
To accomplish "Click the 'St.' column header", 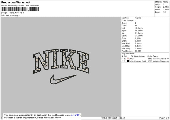I will coord(132,56).
